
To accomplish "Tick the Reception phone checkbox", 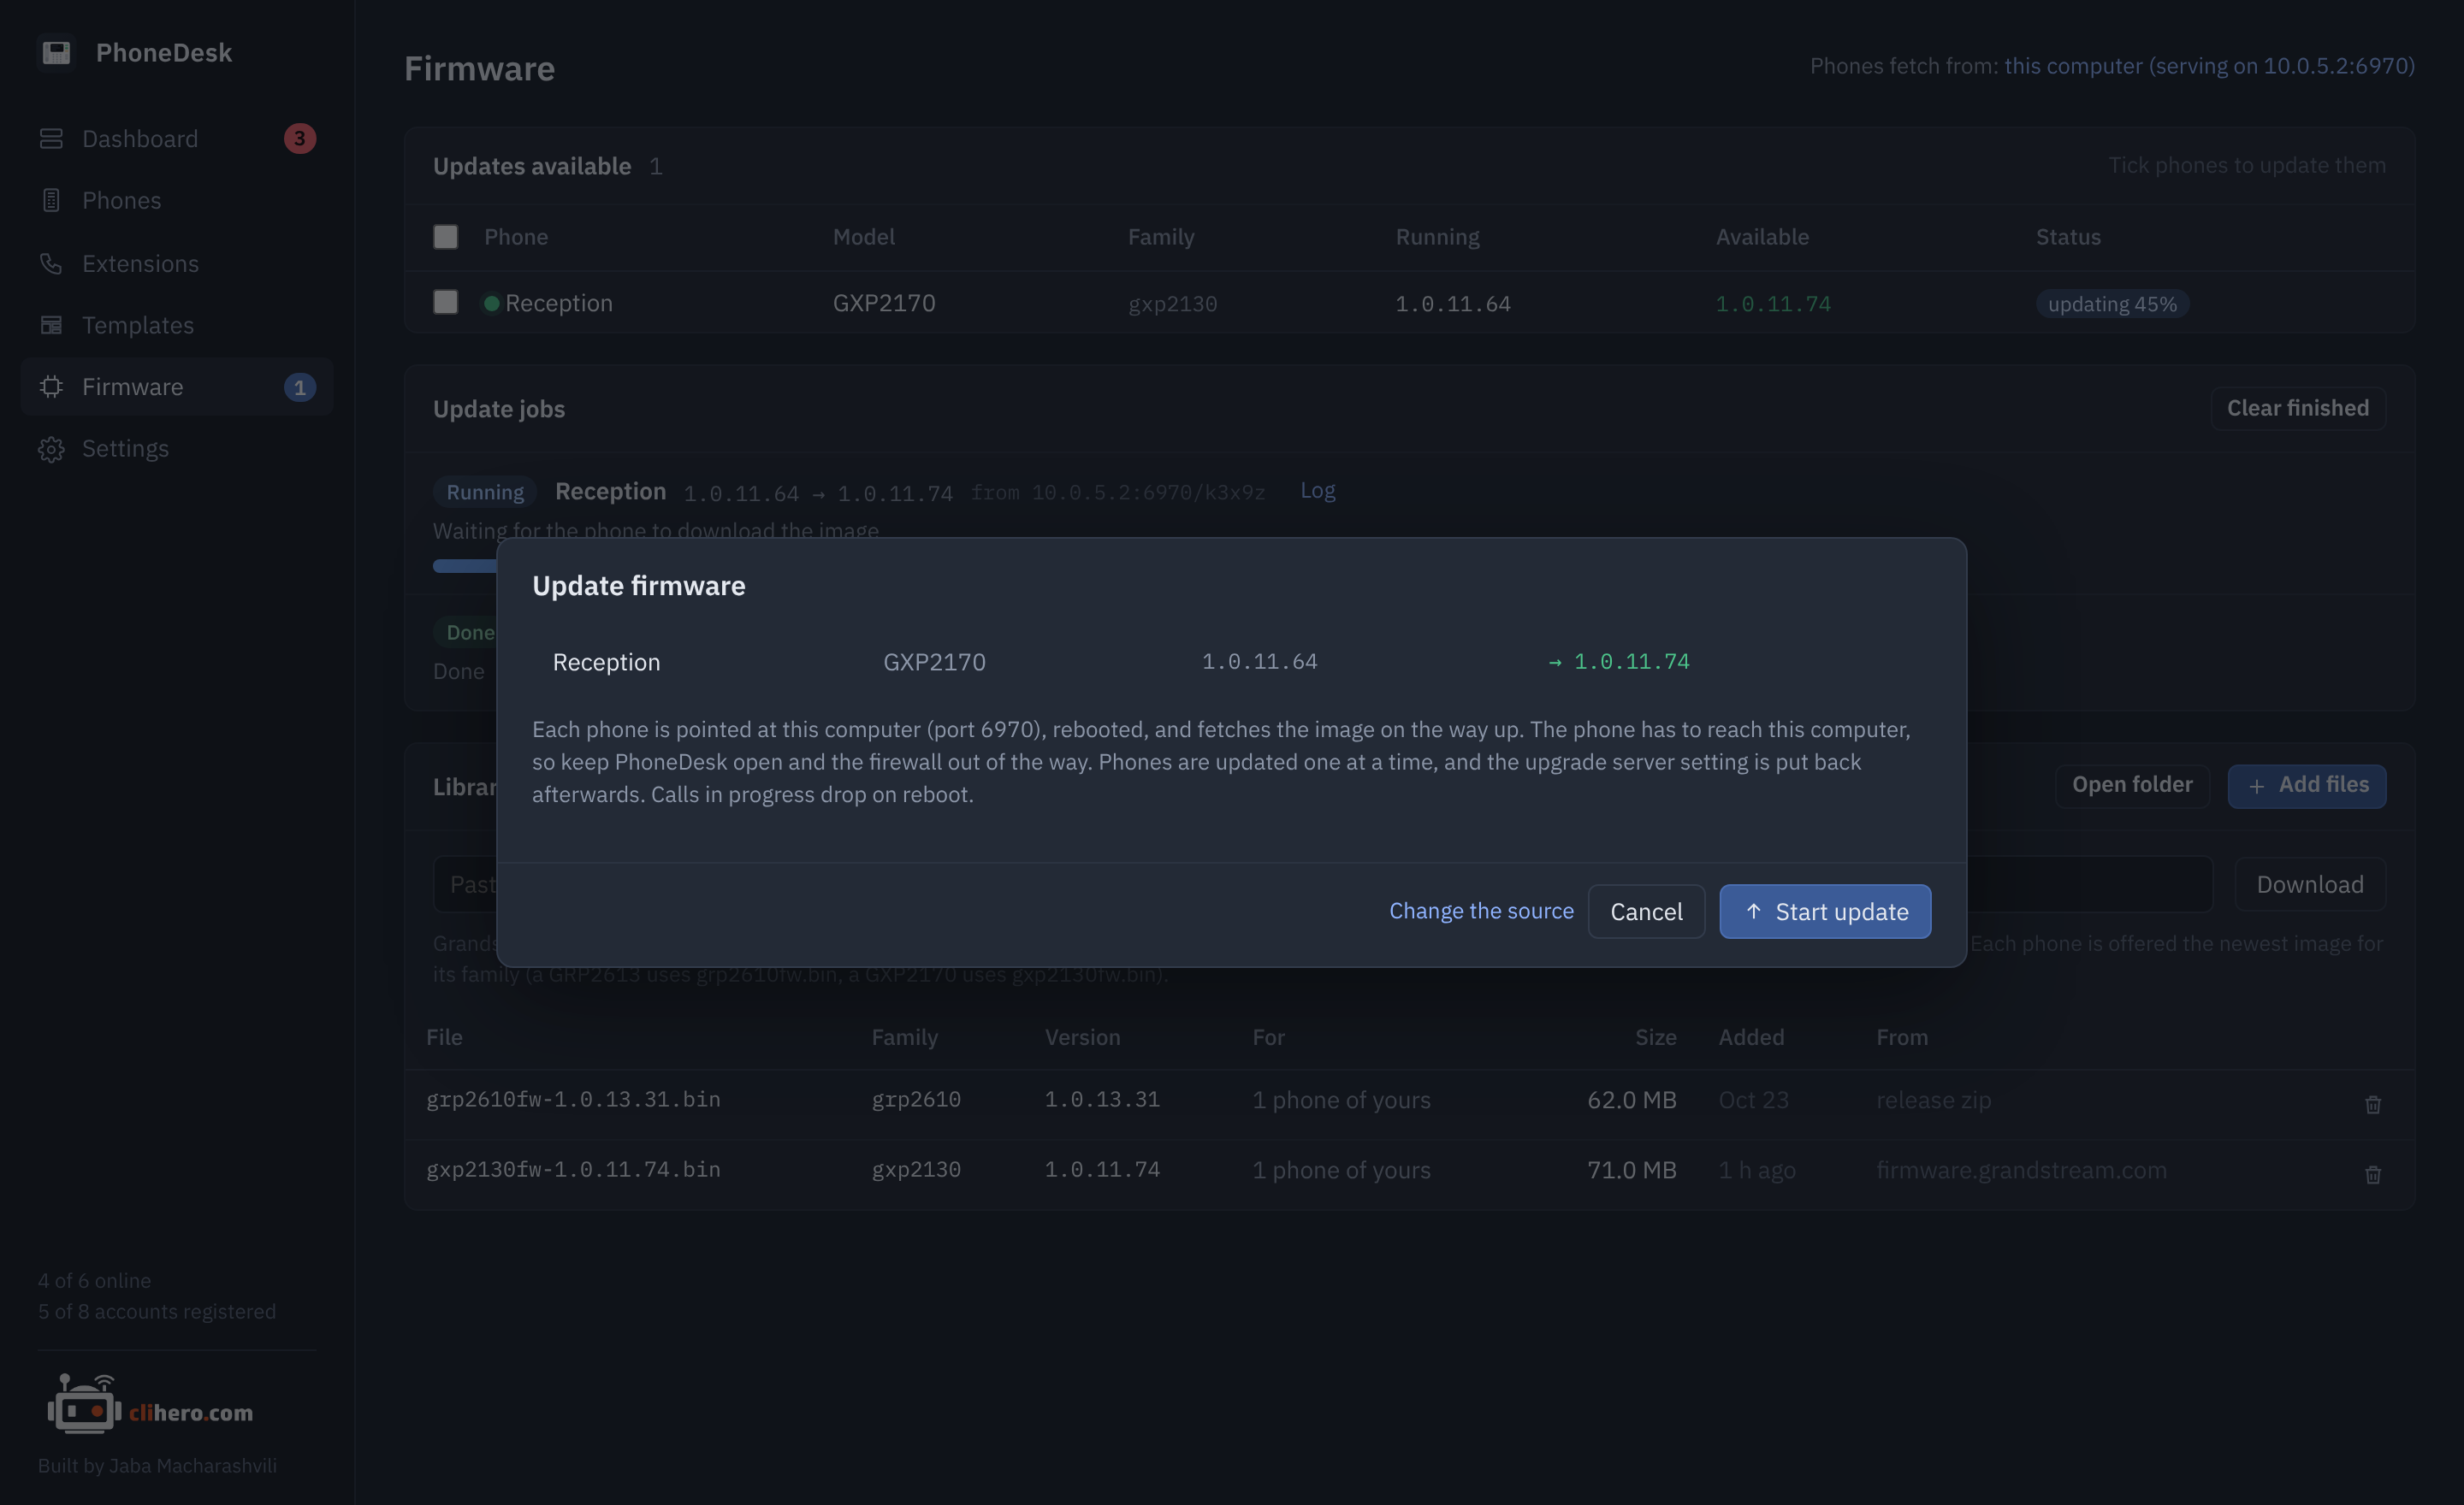I will [445, 303].
